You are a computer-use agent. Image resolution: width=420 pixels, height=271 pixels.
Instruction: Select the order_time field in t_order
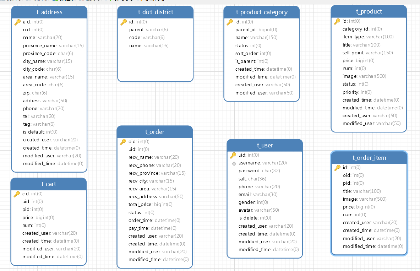click(154, 220)
